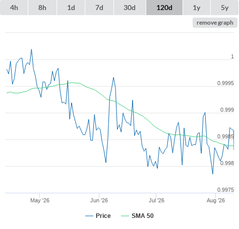
Task: Show the 1y price history
Action: click(x=197, y=8)
